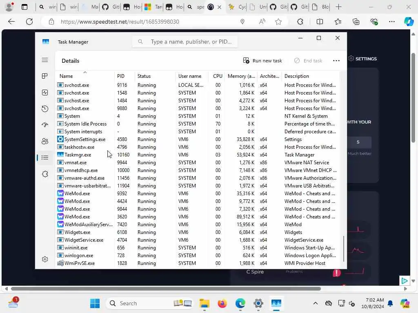Viewport: 418px width, 313px height.
Task: Sort processes by the PID column
Action: 125,76
